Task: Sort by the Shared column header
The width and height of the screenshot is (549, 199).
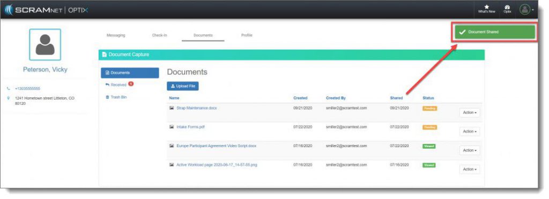Action: (x=396, y=98)
